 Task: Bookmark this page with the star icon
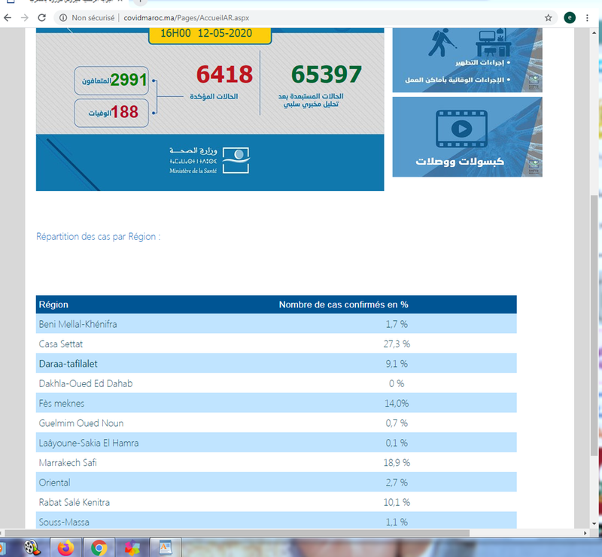[x=549, y=17]
